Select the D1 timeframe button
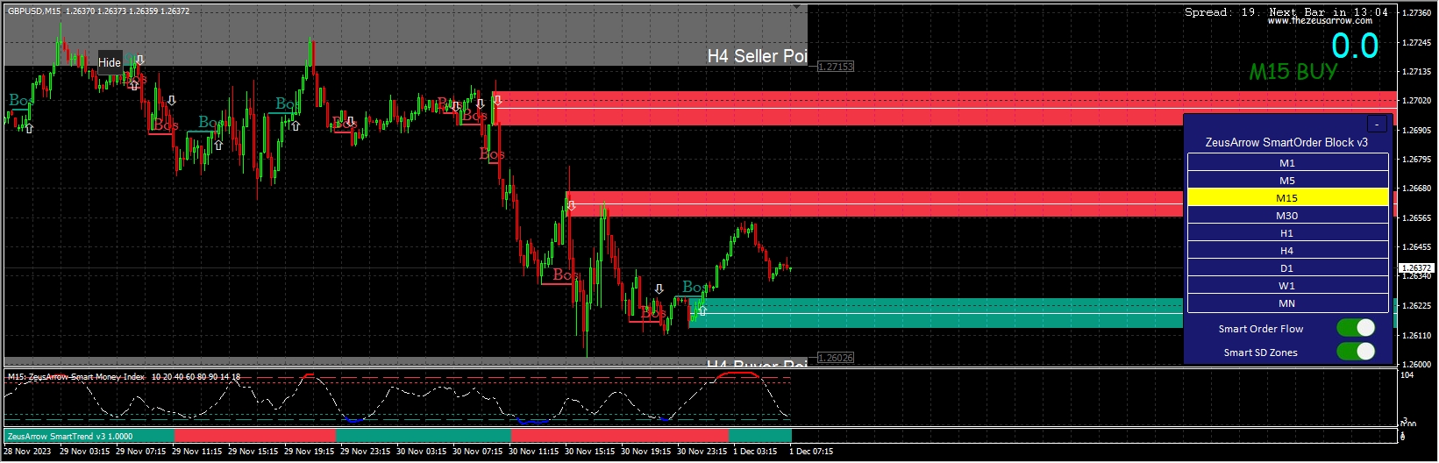 coord(1287,268)
